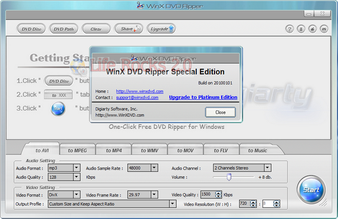Image resolution: width=338 pixels, height=219 pixels.
Task: Open help question mark icon
Action: point(289,29)
